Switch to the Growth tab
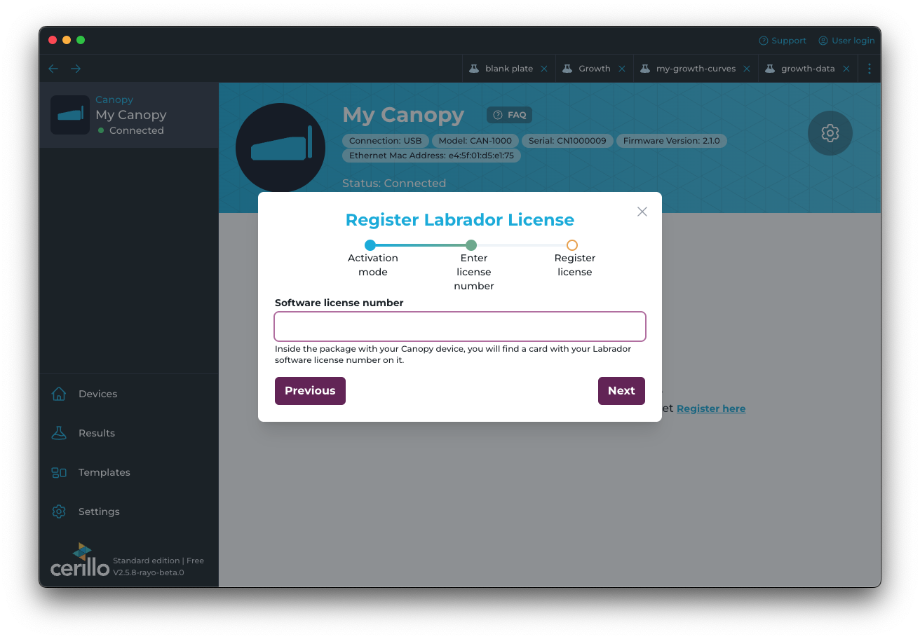The height and width of the screenshot is (639, 920). point(594,69)
